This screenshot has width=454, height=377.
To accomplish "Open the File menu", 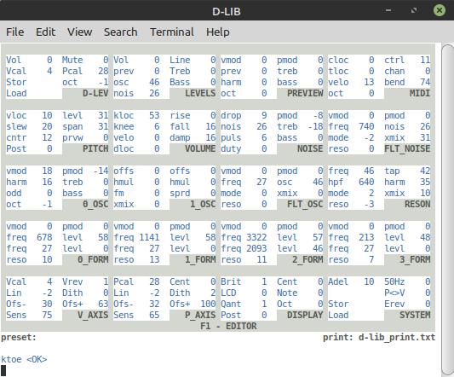I will tap(15, 32).
